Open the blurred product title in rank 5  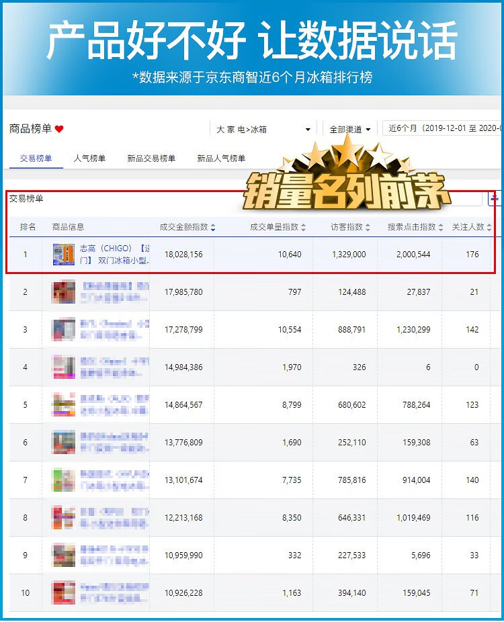tap(114, 405)
